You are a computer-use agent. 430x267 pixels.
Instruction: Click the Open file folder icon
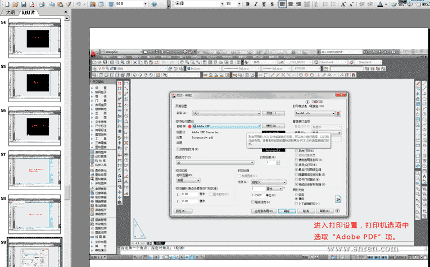click(x=16, y=4)
